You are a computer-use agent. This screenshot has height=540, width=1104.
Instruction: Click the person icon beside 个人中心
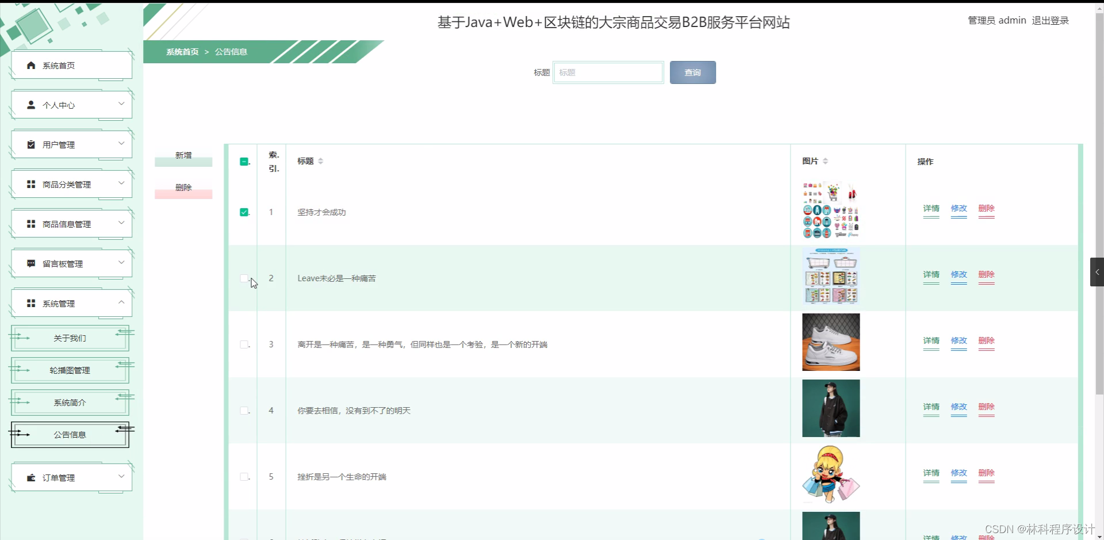tap(31, 105)
